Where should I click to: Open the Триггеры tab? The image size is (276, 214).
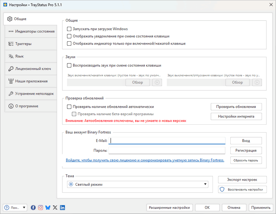[x=31, y=44]
